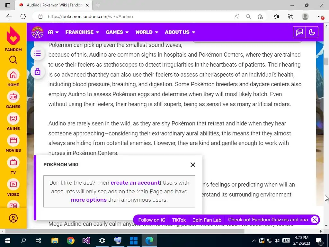Click the TikTok link
The width and height of the screenshot is (329, 247).
coord(179,220)
